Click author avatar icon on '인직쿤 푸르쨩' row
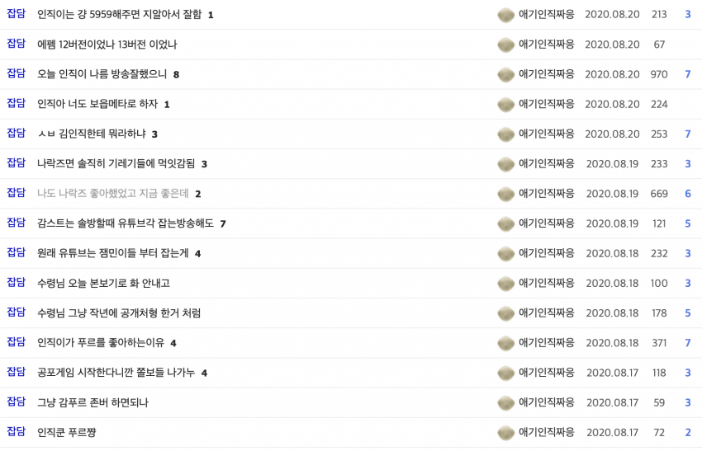 point(506,433)
